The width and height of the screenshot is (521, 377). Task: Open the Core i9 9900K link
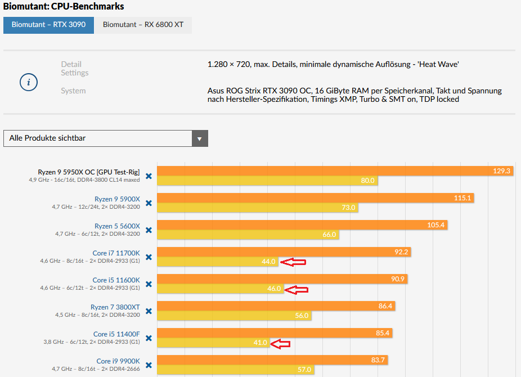(x=118, y=361)
